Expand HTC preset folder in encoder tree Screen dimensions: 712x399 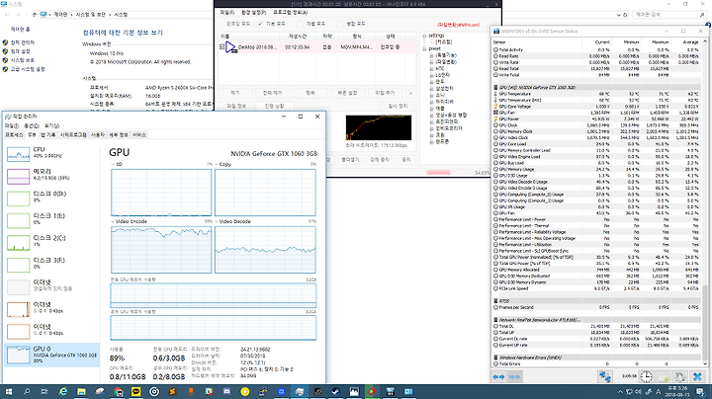coord(431,68)
